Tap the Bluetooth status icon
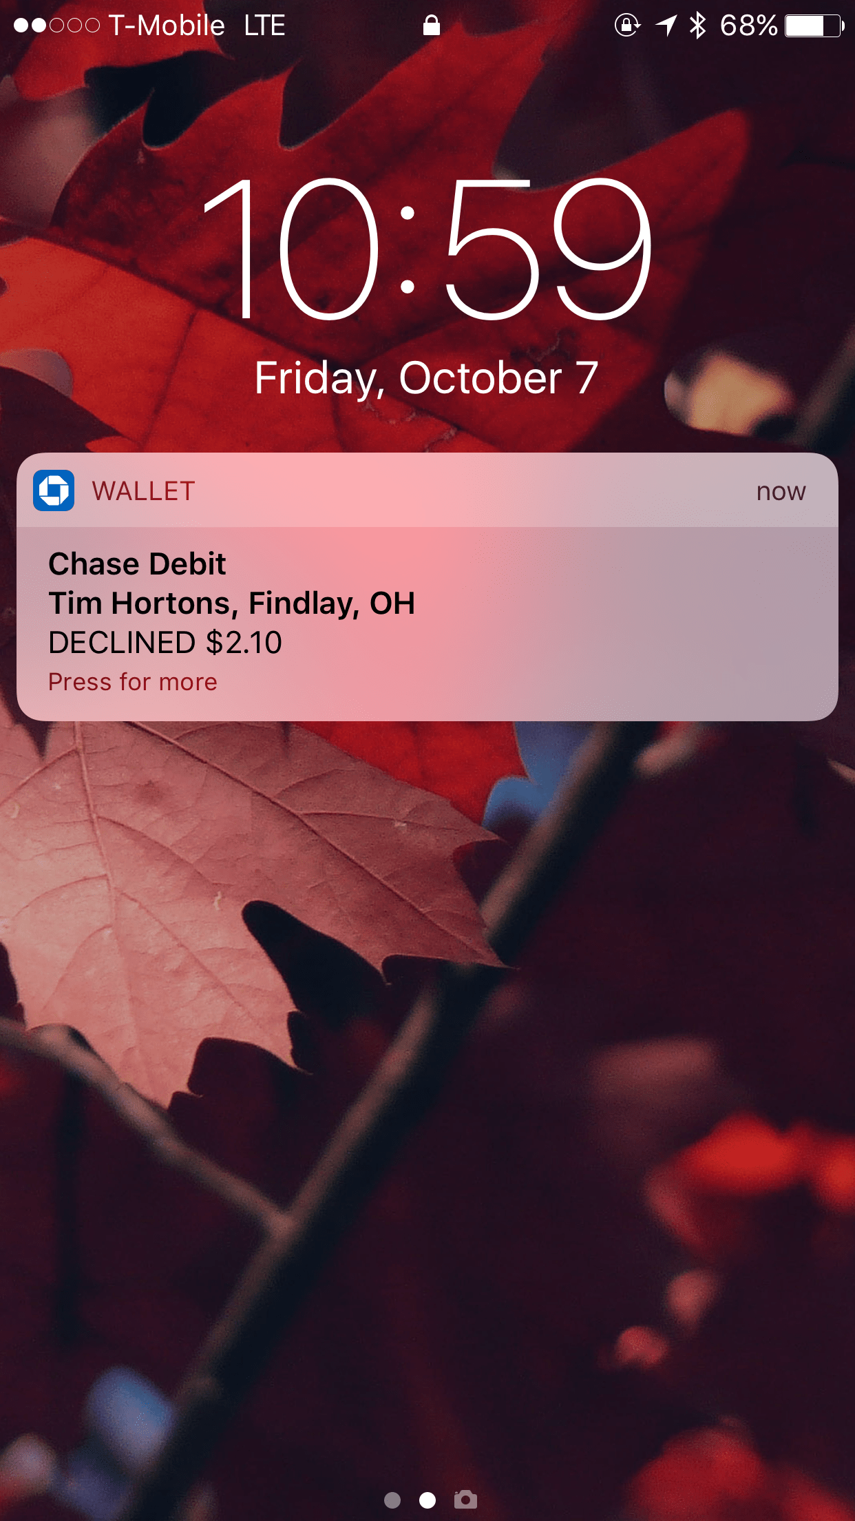 697,25
